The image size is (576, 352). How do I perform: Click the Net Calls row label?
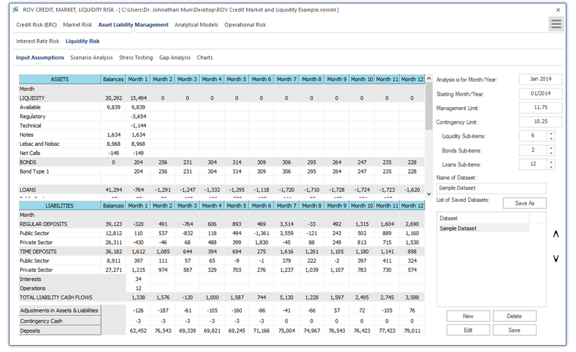pos(30,154)
